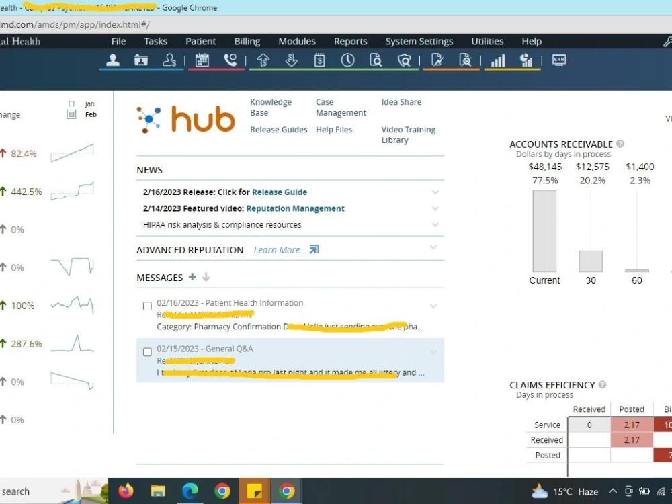This screenshot has height=504, width=672.
Task: Expand the Advanced Reputation section chevron
Action: point(433,247)
